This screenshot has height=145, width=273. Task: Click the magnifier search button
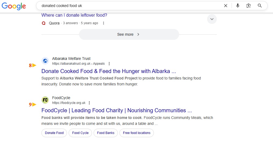pyautogui.click(x=260, y=6)
